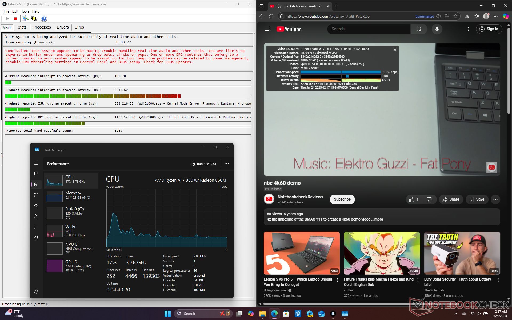Subscribe to NotebookcheckReviews channel
This screenshot has width=512, height=320.
coord(342,199)
